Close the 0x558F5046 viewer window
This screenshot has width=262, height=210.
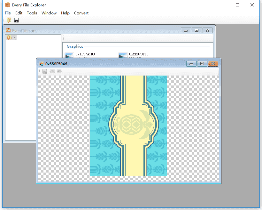click(x=213, y=64)
